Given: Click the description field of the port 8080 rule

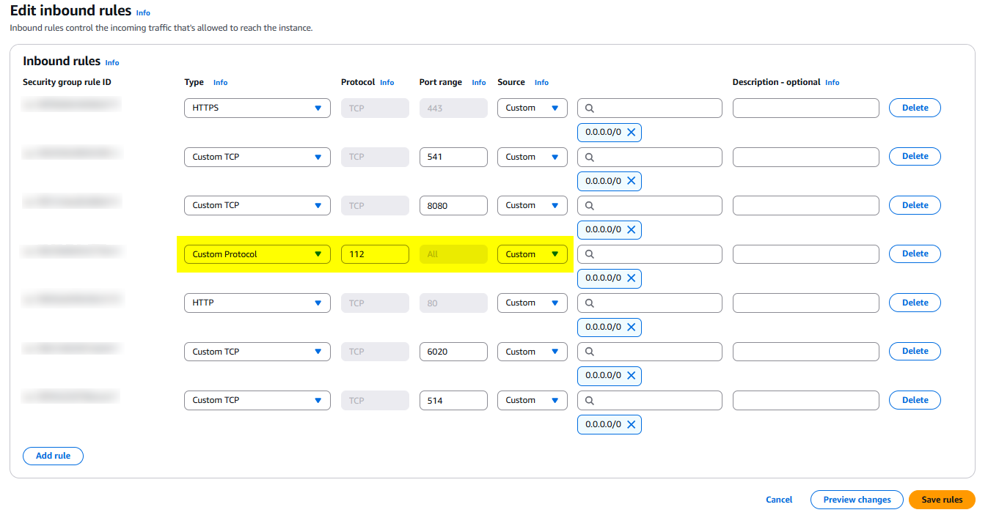Looking at the screenshot, I should point(805,205).
